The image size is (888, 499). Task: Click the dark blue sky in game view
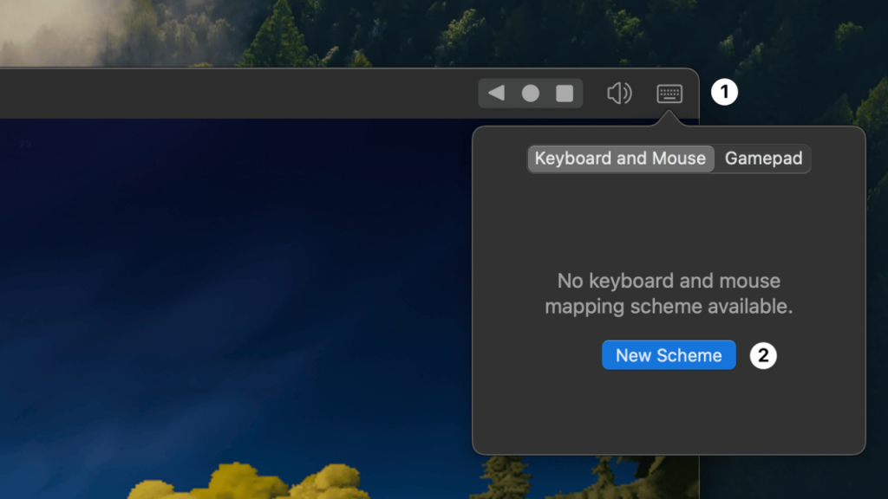217,260
